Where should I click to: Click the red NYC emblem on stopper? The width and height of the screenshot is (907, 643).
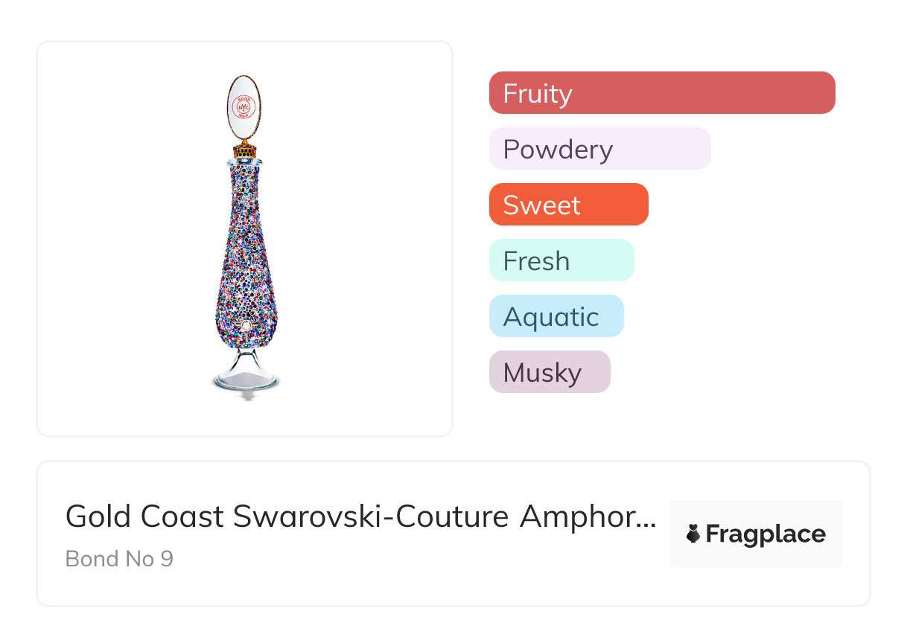point(244,107)
